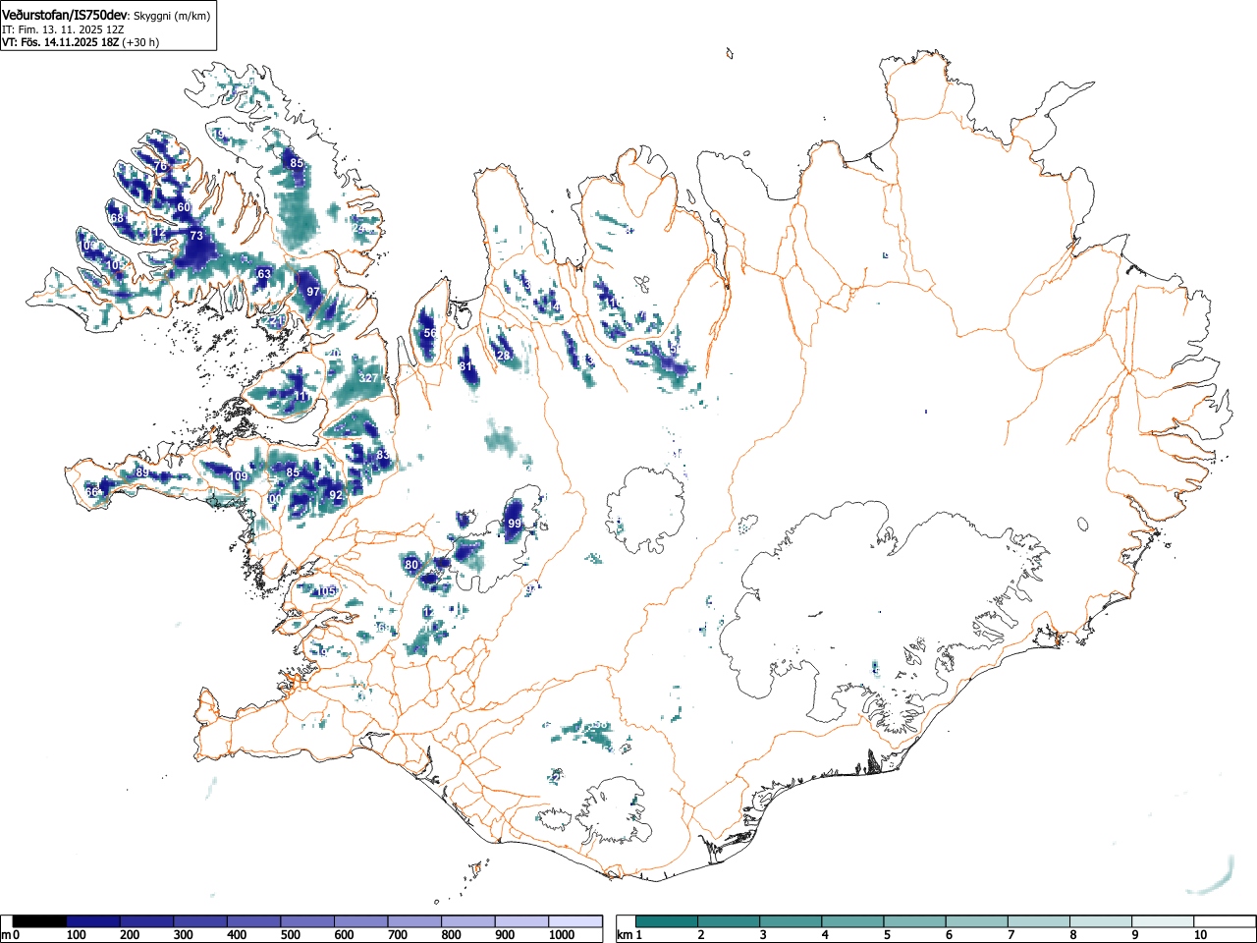Select the 'IT: Fim. 13. 11. 2025 12Z' line
This screenshot has height=943, width=1257.
63,29
